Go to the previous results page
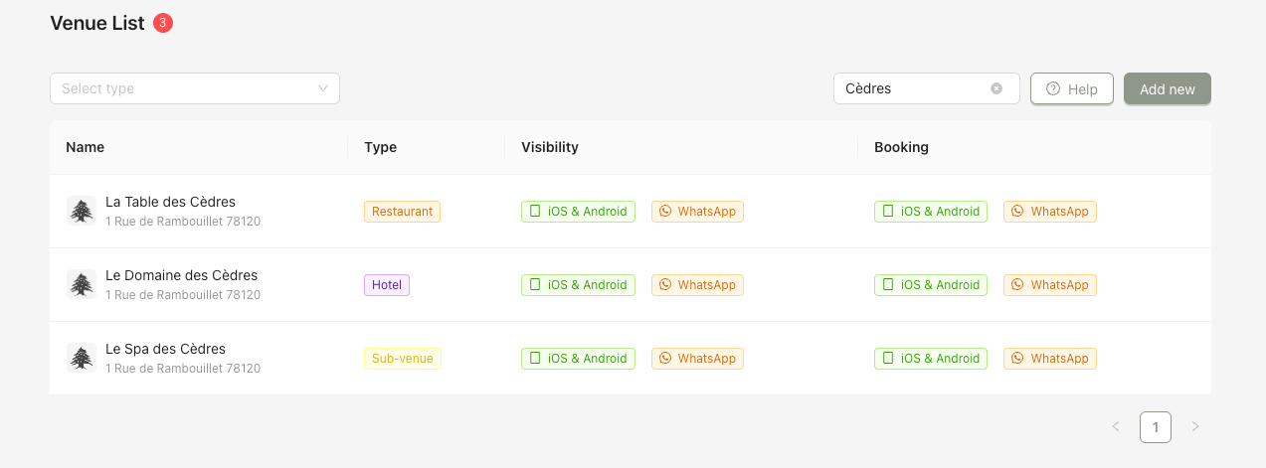 click(x=1116, y=427)
